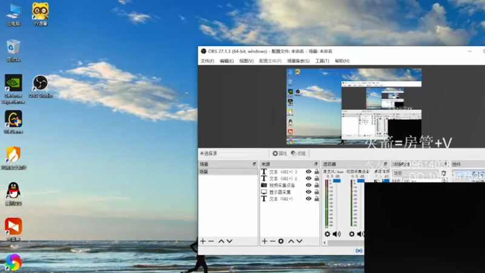Hide the 显示器采集 source
485x273 pixels.
click(x=309, y=192)
